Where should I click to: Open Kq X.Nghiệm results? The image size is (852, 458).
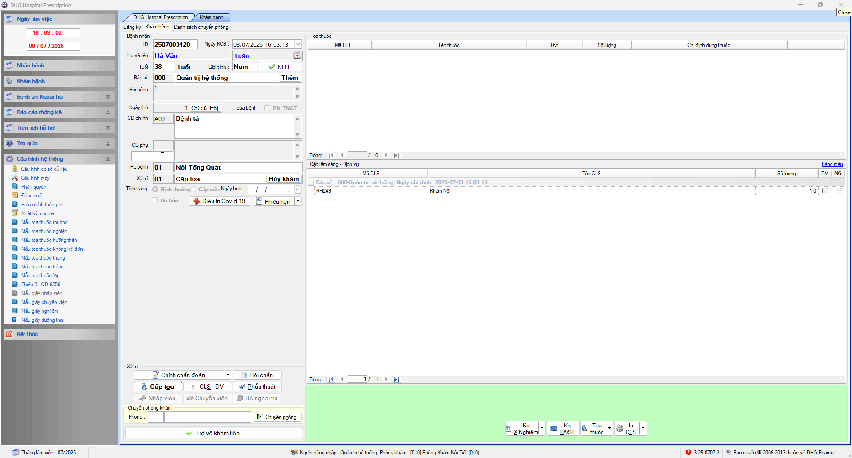pyautogui.click(x=523, y=429)
